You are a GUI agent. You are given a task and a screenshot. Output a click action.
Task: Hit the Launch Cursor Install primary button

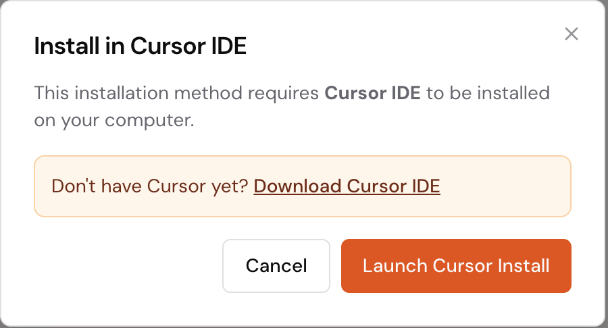[456, 266]
